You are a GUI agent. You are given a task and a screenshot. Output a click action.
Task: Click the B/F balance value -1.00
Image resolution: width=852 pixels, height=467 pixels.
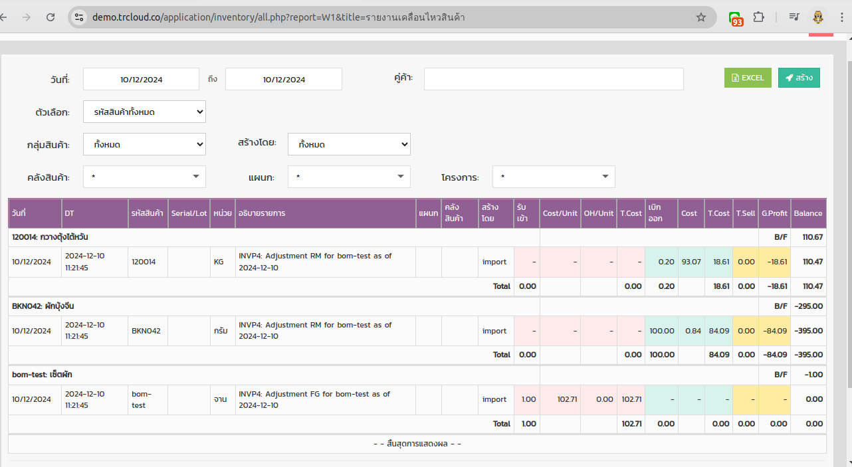pos(814,375)
